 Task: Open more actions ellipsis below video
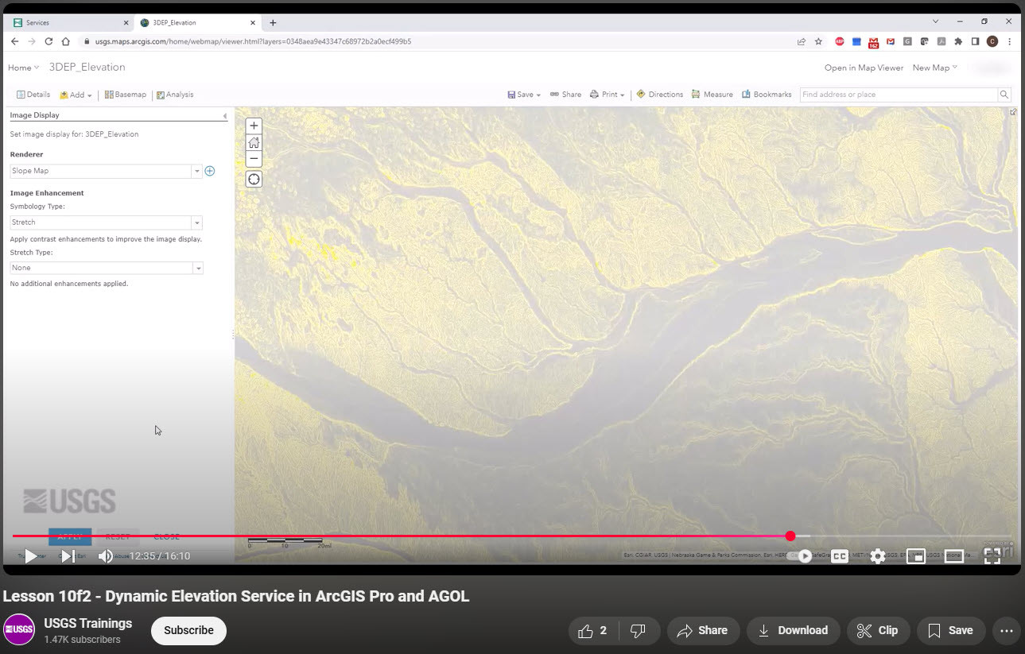[1006, 631]
